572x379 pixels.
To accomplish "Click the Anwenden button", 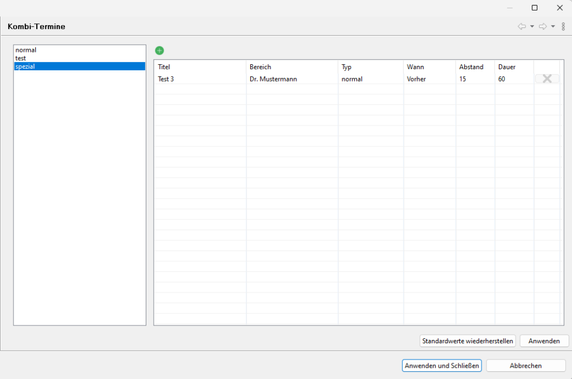I will tap(544, 340).
